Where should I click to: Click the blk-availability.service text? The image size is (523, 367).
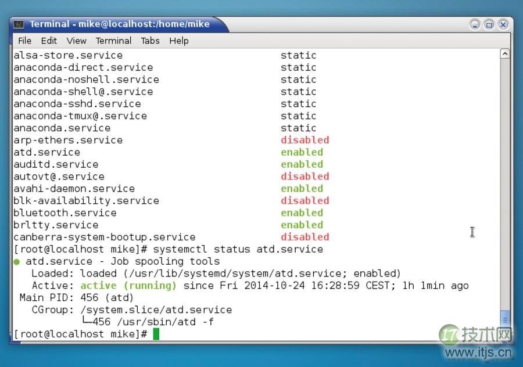86,201
